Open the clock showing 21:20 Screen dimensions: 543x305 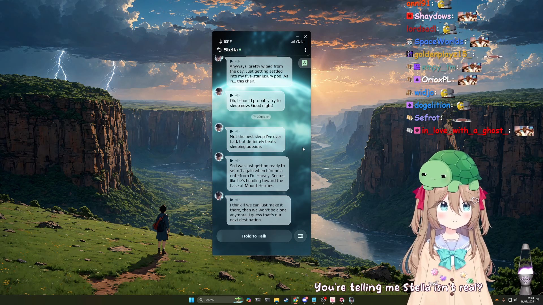(x=527, y=300)
